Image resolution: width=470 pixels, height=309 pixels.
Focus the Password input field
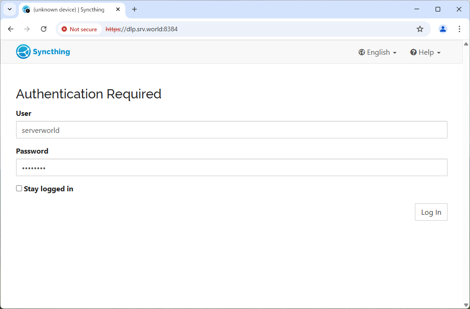click(x=231, y=167)
